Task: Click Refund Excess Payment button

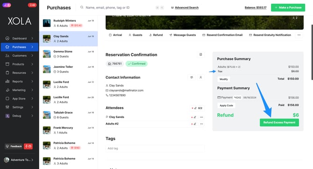Action: point(279,122)
